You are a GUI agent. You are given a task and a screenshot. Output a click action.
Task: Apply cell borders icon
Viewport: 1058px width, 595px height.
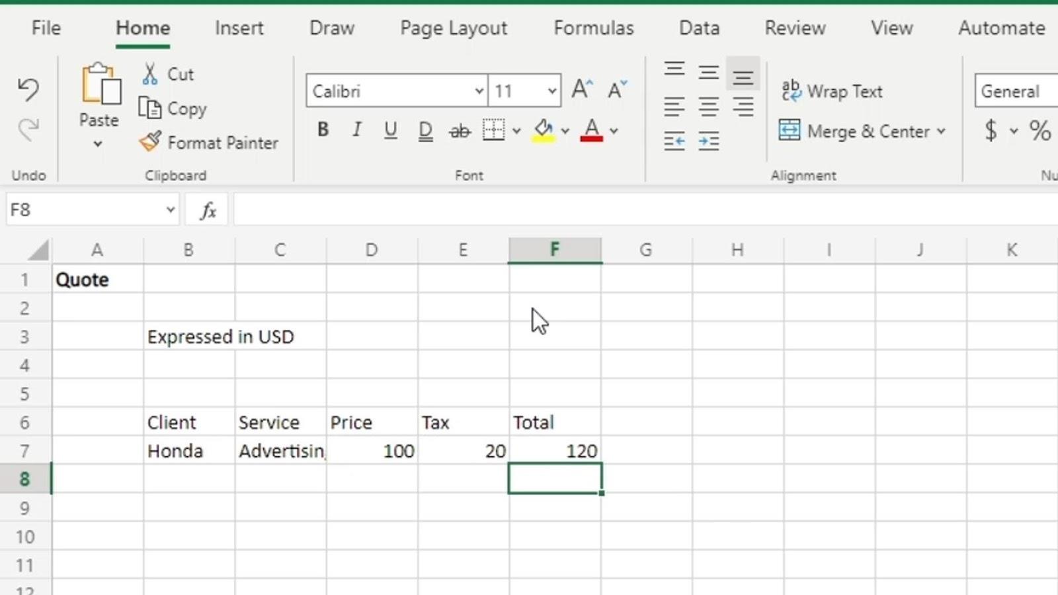click(x=493, y=130)
